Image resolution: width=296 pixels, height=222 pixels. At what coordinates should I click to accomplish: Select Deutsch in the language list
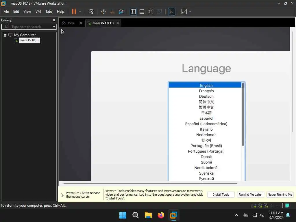(205, 96)
